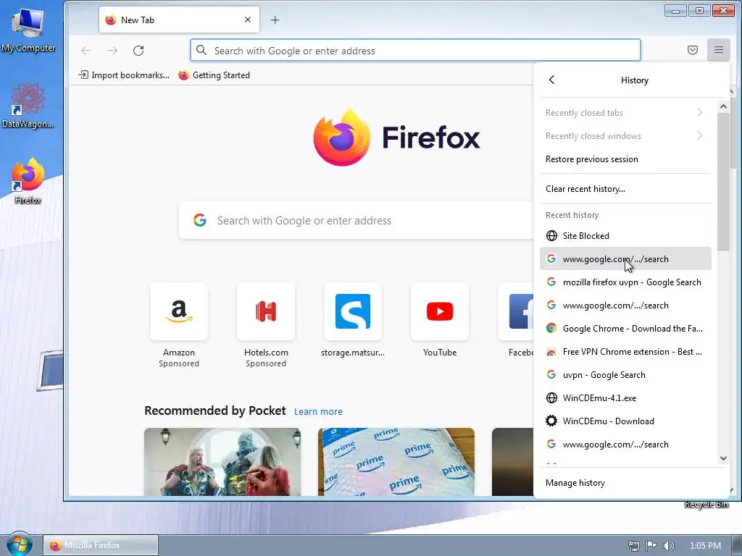
Task: Choose Clear recent history option
Action: [625, 189]
